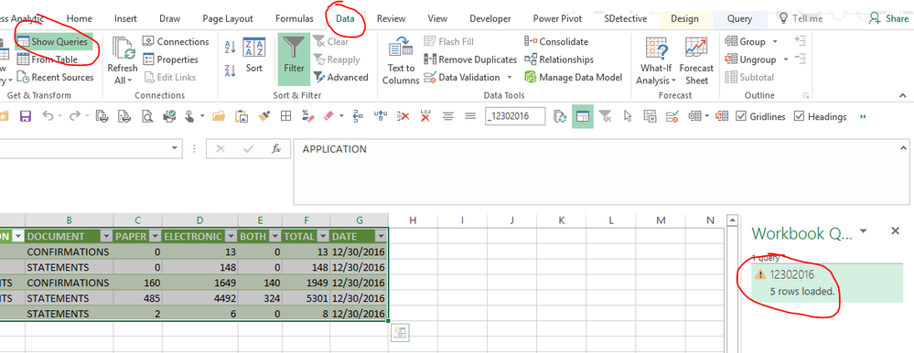Open Print Preview magnifier icon
Screen dimensions: 914x353
click(x=147, y=116)
